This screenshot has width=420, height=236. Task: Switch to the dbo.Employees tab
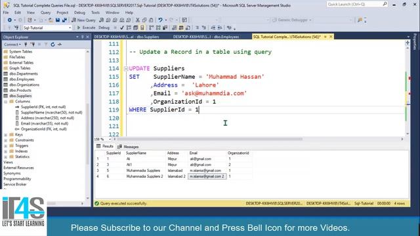[206, 37]
